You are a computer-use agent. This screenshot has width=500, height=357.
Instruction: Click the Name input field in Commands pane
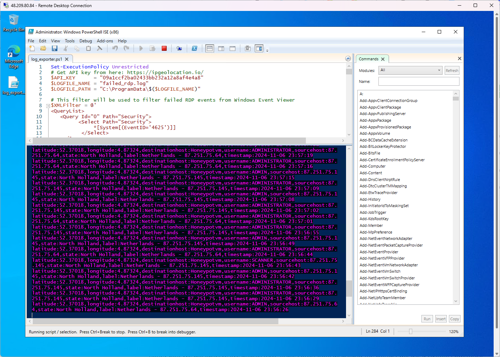click(418, 81)
